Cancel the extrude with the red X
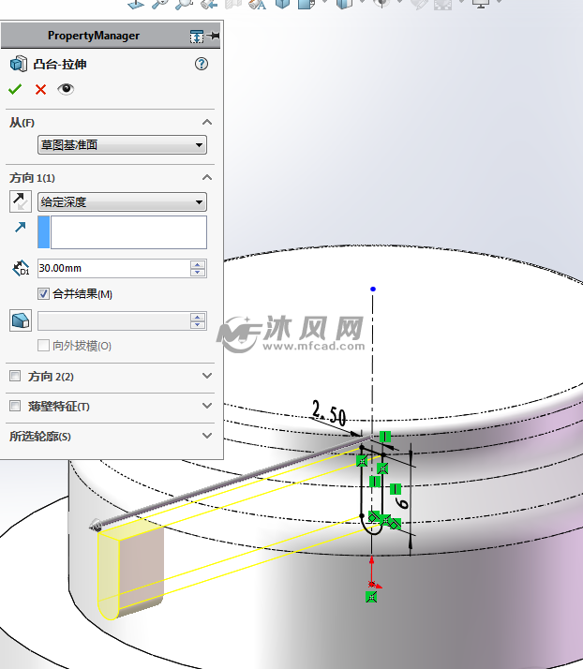Screen dimensions: 583x669 click(40, 89)
